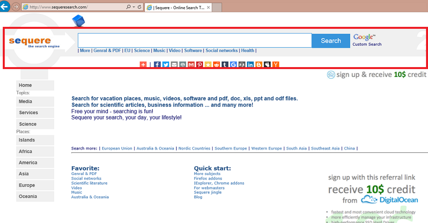
Task: Click the yellow star Favorites icon
Action: click(x=208, y=65)
